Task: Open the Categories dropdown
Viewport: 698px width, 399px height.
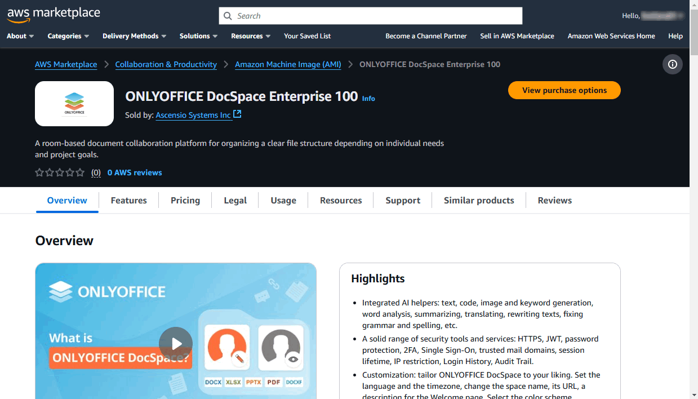Action: click(x=68, y=36)
